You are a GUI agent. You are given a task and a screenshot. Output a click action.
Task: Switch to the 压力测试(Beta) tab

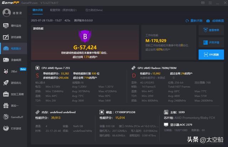[94, 10]
